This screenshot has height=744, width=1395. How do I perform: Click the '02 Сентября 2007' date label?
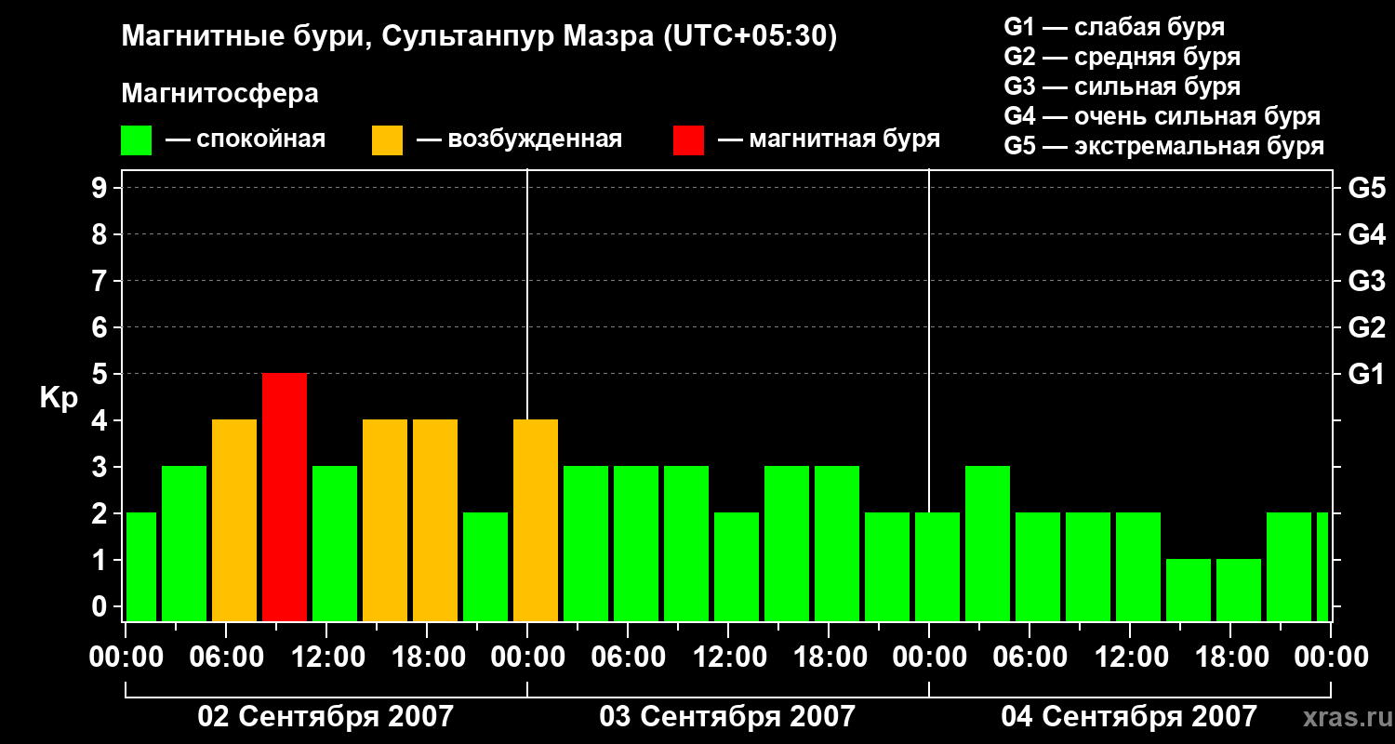[325, 717]
